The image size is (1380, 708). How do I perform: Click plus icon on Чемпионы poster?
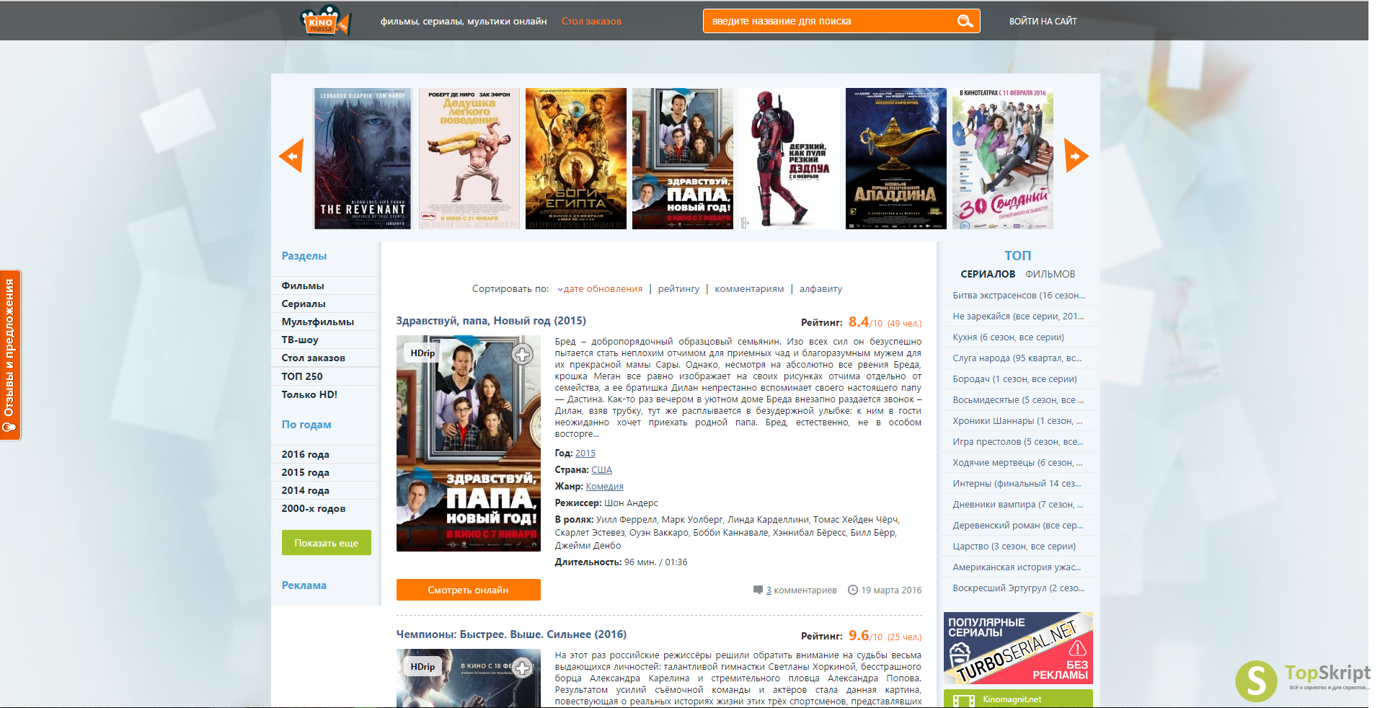click(523, 668)
